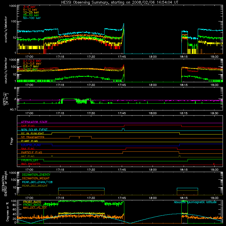The image size is (226, 226).
Task: Select the FLARE_FLAG label
Action: click(29, 141)
